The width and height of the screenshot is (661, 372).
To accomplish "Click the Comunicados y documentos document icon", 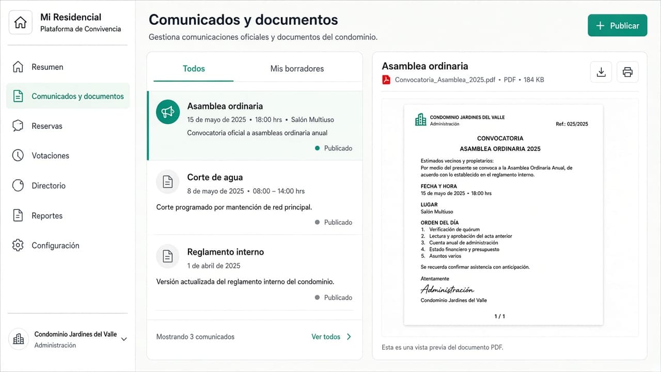I will click(18, 96).
